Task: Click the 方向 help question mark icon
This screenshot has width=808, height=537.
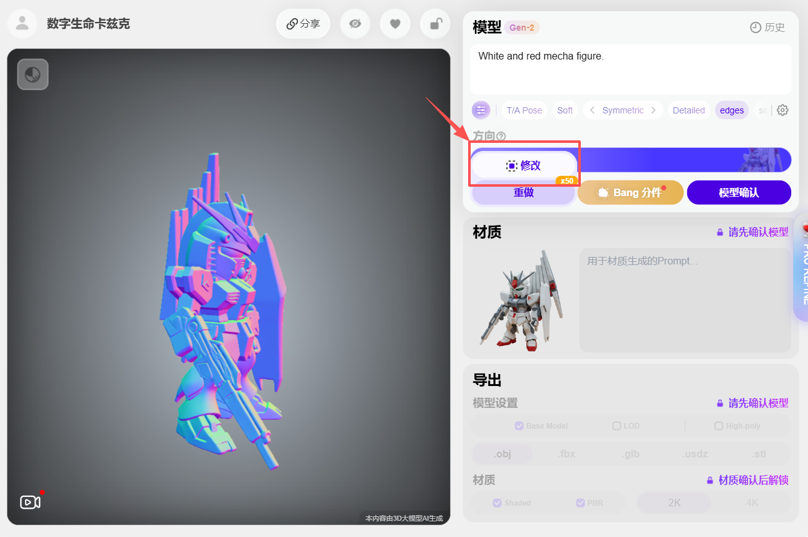Action: [x=501, y=136]
